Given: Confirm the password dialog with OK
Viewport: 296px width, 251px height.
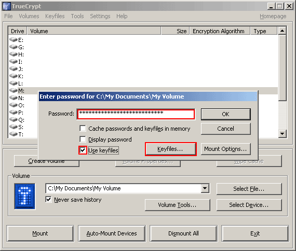Looking at the screenshot, I should pyautogui.click(x=226, y=114).
